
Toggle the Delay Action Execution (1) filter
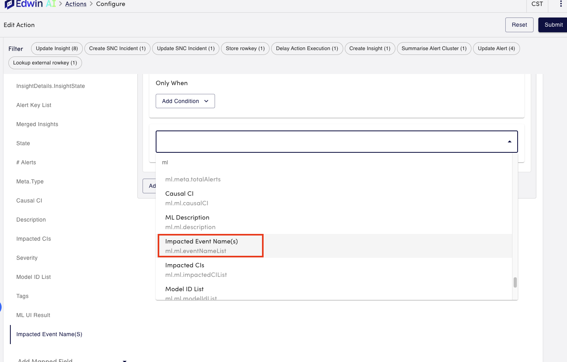pos(307,48)
